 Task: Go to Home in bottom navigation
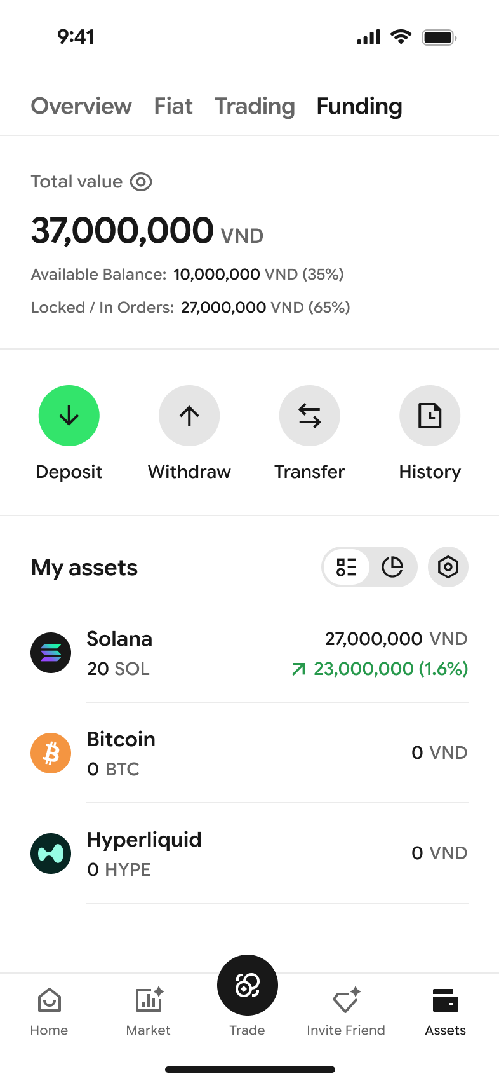tap(50, 1012)
